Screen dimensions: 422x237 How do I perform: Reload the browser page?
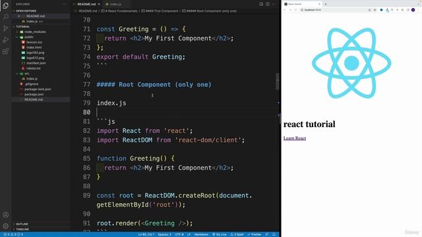(x=295, y=10)
